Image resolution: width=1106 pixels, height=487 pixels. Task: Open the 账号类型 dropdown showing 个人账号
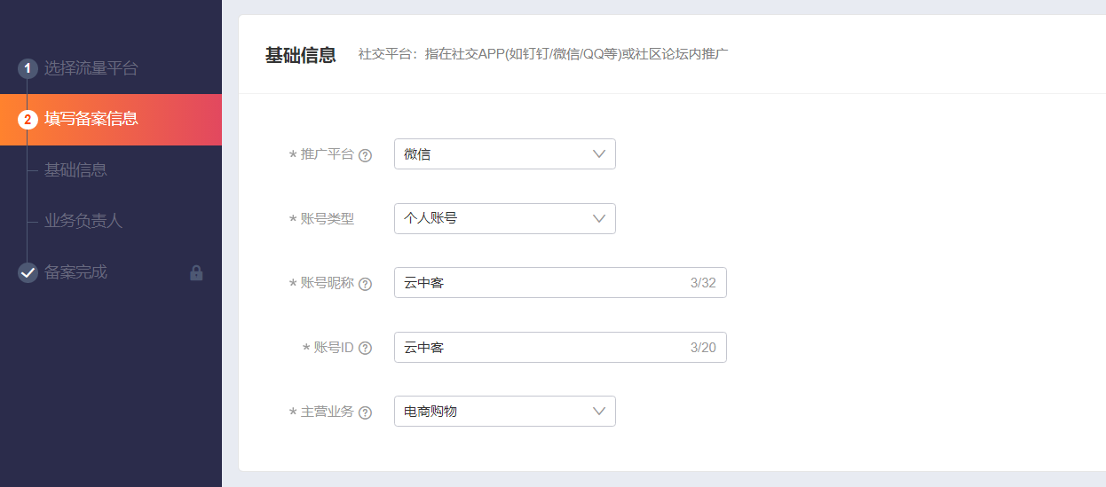pyautogui.click(x=504, y=218)
